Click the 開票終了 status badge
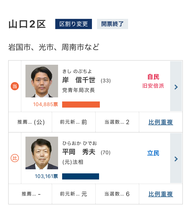 pos(112,24)
